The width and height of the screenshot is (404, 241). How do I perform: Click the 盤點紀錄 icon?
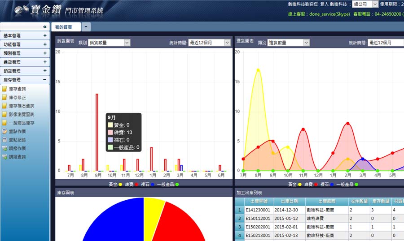[x=4, y=140]
